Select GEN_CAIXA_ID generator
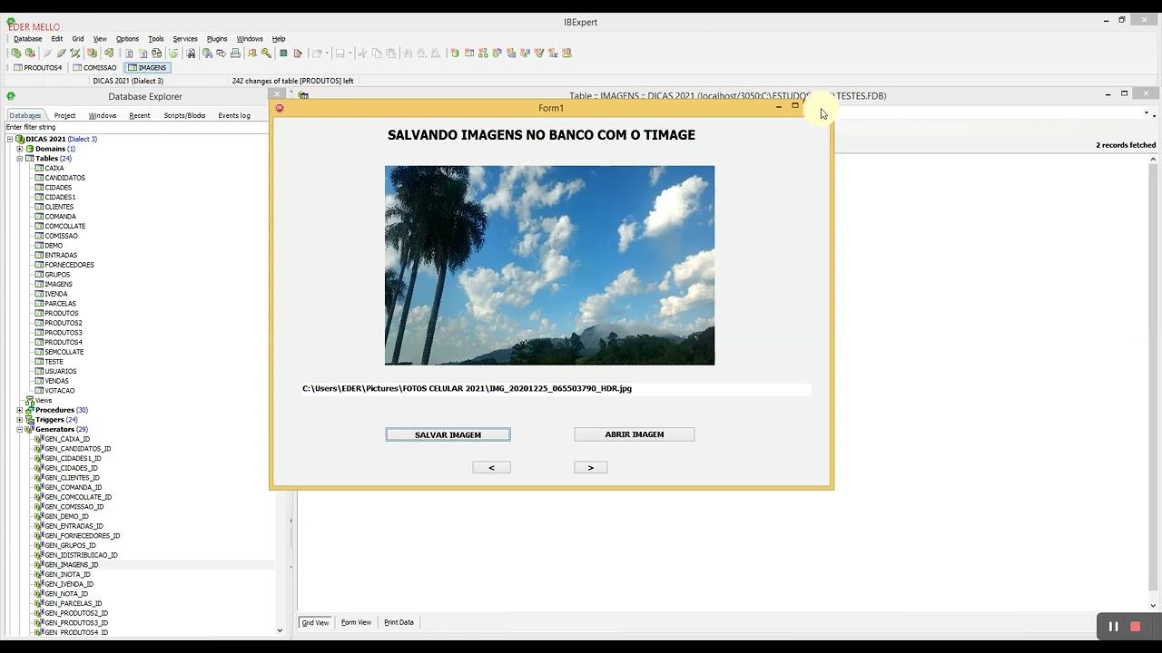 [x=67, y=439]
